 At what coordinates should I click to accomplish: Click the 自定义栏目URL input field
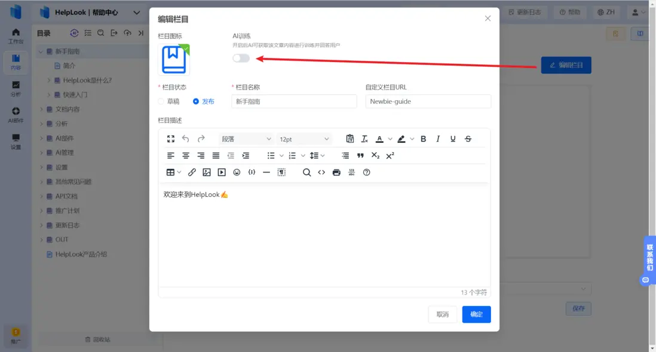pyautogui.click(x=428, y=101)
